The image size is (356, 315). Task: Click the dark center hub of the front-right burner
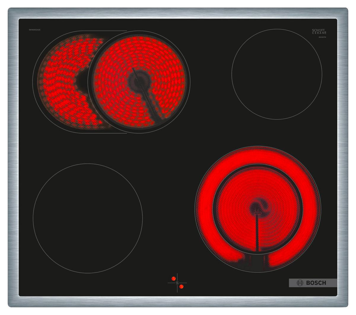point(257,207)
